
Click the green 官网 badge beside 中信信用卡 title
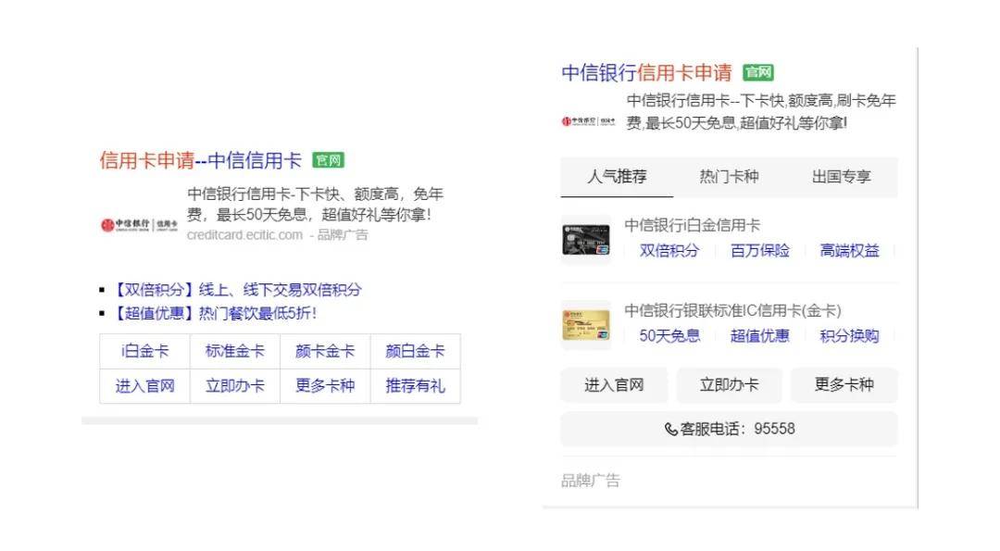[328, 160]
